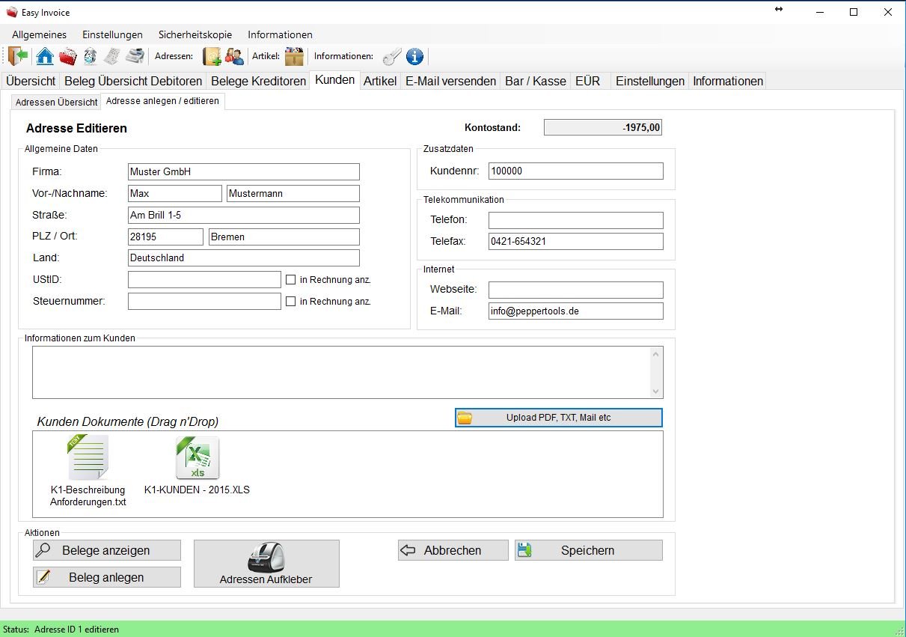
Task: Click the blue information icon
Action: pos(414,56)
